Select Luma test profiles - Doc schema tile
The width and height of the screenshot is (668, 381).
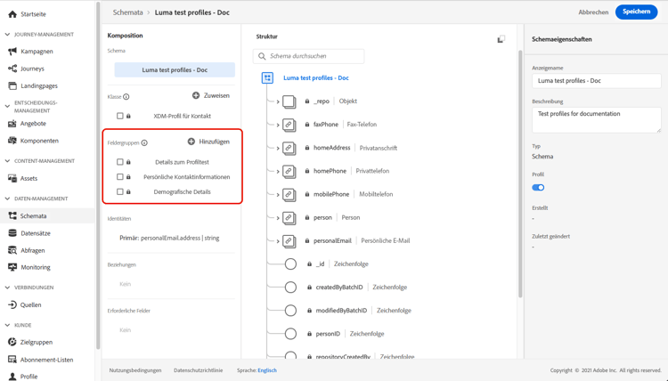pos(175,69)
